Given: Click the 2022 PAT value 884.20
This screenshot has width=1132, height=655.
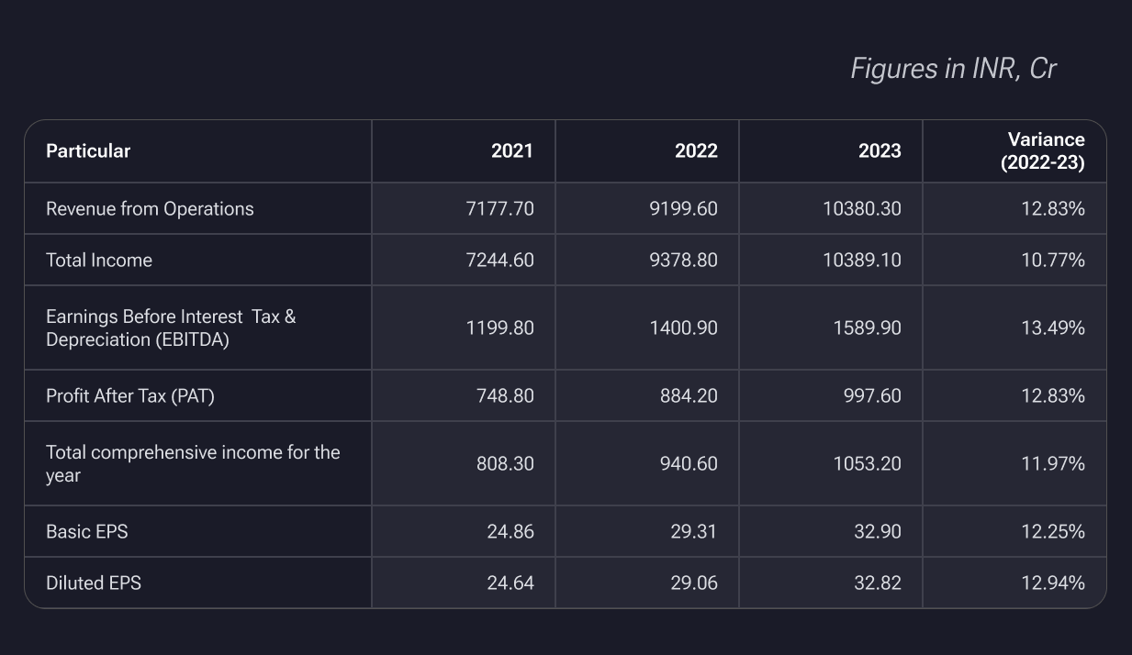Looking at the screenshot, I should coord(689,396).
